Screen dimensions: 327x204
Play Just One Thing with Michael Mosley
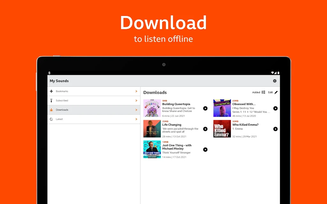click(x=205, y=149)
